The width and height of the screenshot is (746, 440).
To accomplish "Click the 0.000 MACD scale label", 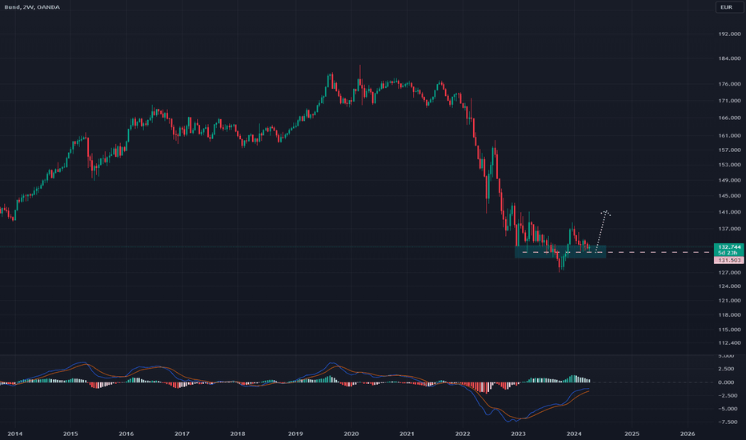I will pos(726,382).
